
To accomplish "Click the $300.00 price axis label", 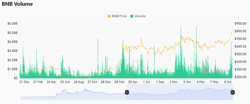I will click(x=240, y=69).
